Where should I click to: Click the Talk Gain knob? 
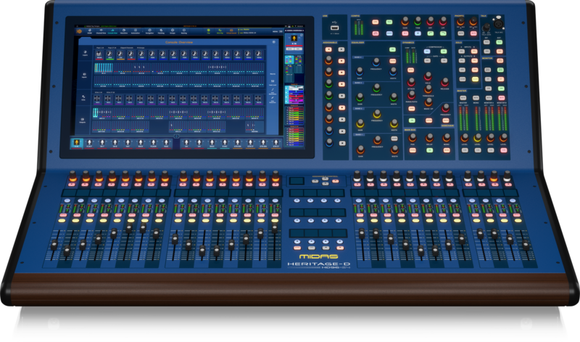tap(486, 28)
